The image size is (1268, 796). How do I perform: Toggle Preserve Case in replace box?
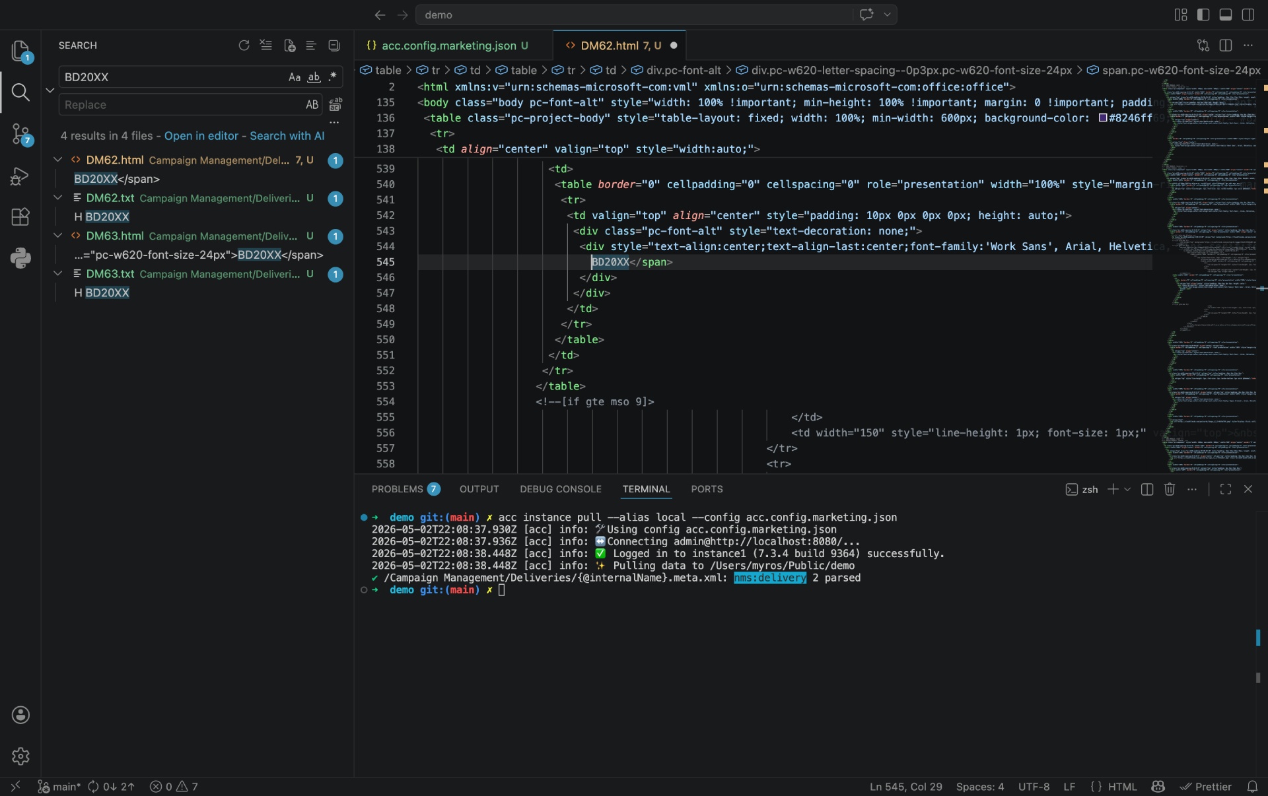coord(312,105)
